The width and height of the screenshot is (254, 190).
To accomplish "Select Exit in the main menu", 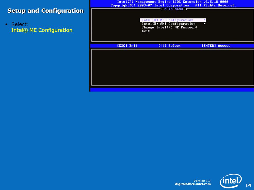I will [146, 31].
